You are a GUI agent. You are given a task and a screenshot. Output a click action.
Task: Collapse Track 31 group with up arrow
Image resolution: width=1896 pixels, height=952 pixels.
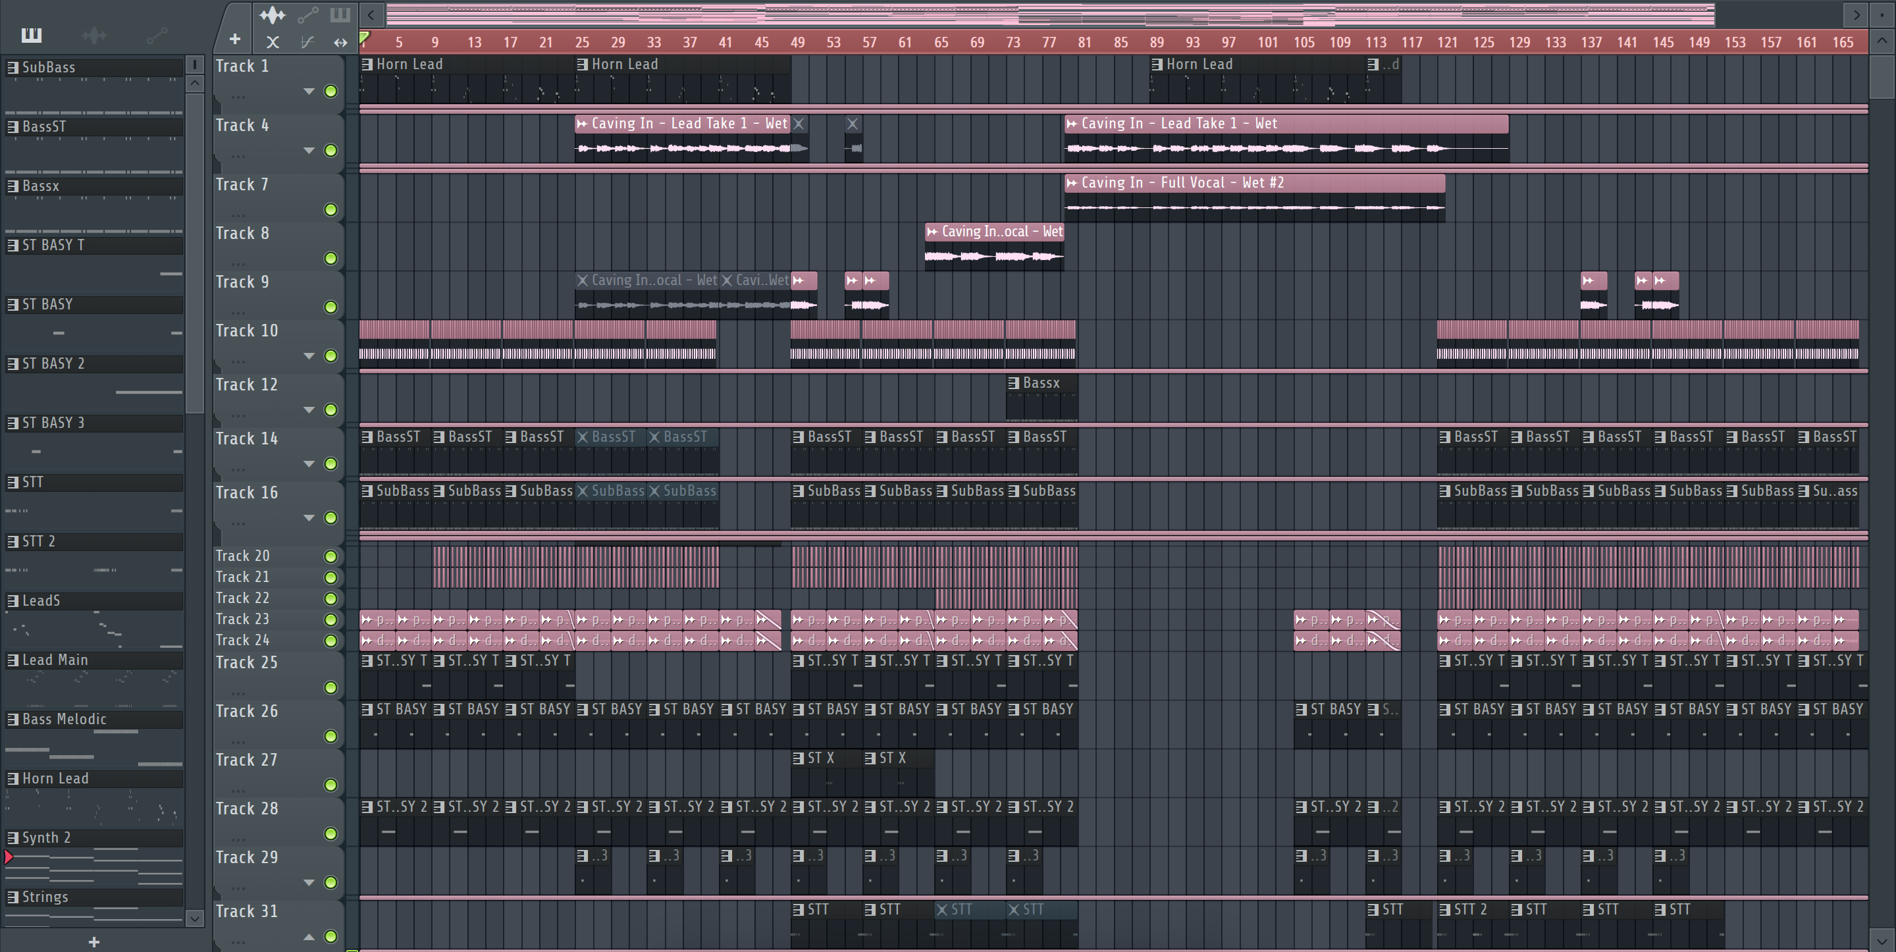[x=309, y=937]
